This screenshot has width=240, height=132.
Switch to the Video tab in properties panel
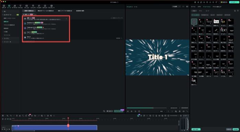[x=199, y=7]
